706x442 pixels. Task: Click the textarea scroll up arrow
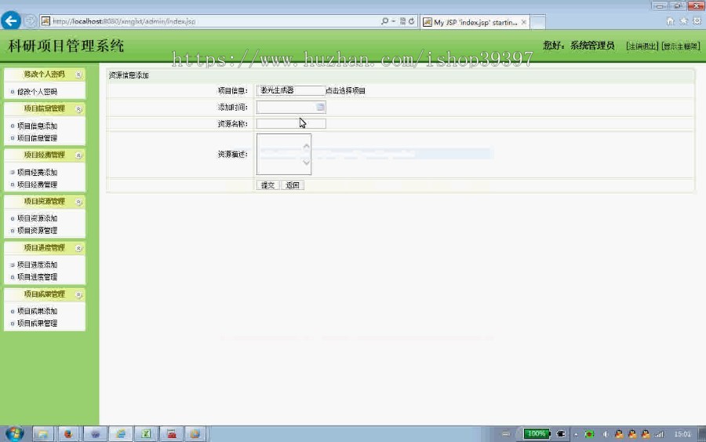click(306, 147)
